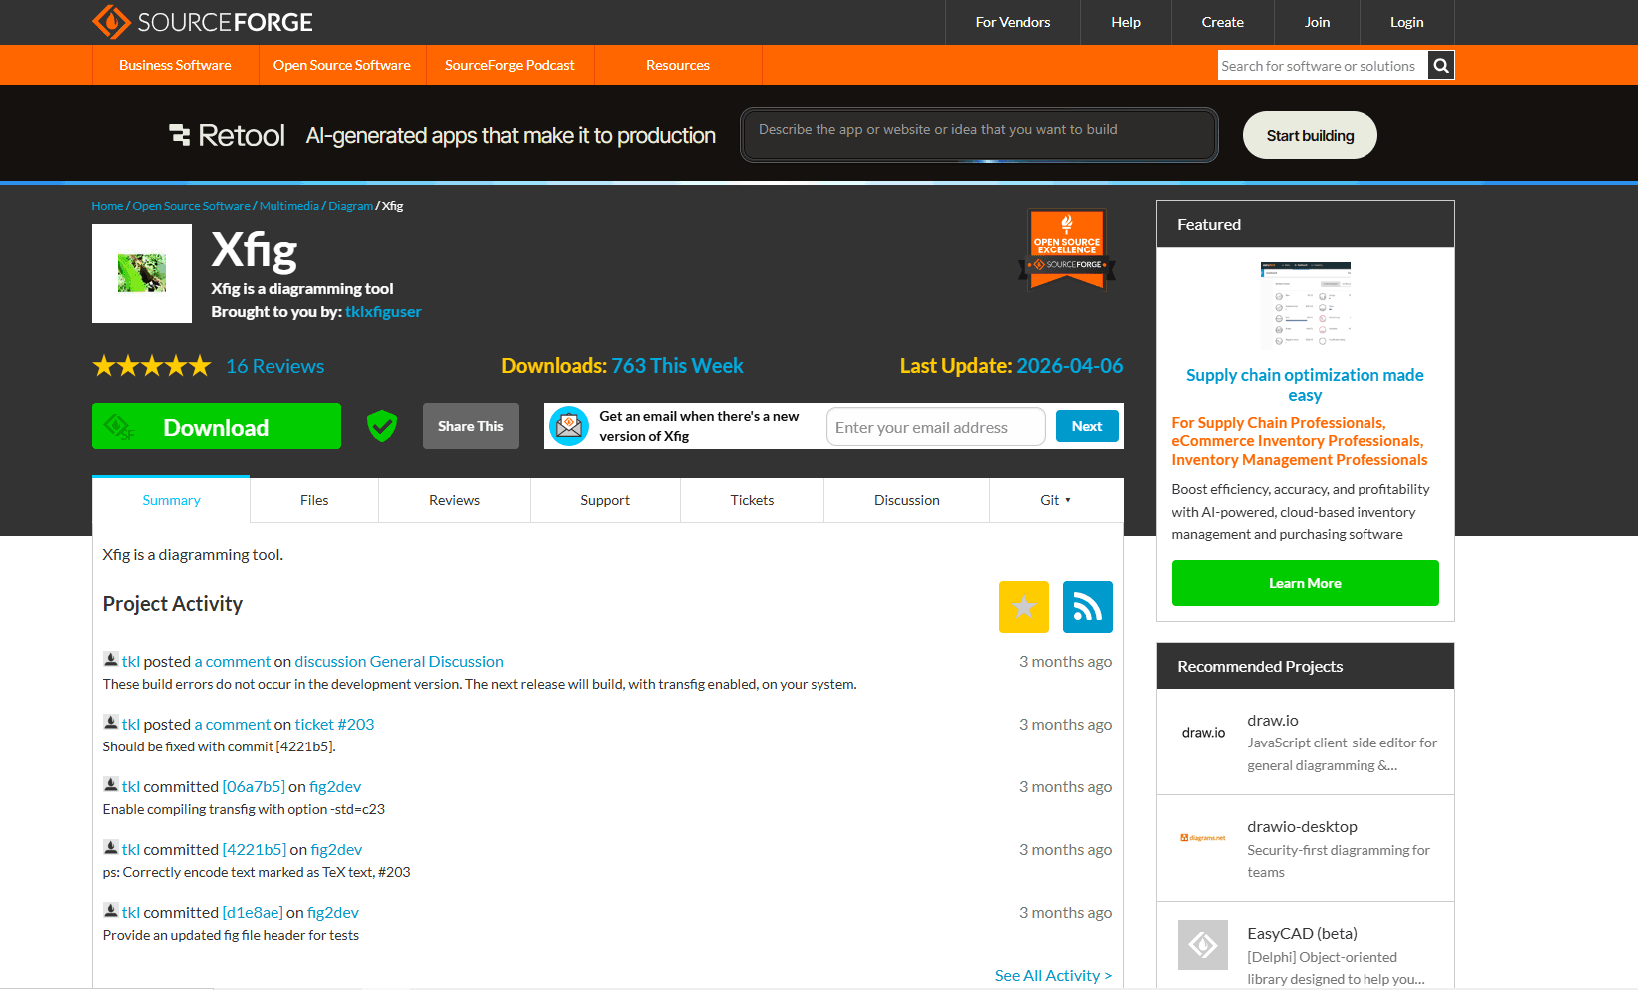Go to the Home breadcrumb link

(x=107, y=206)
